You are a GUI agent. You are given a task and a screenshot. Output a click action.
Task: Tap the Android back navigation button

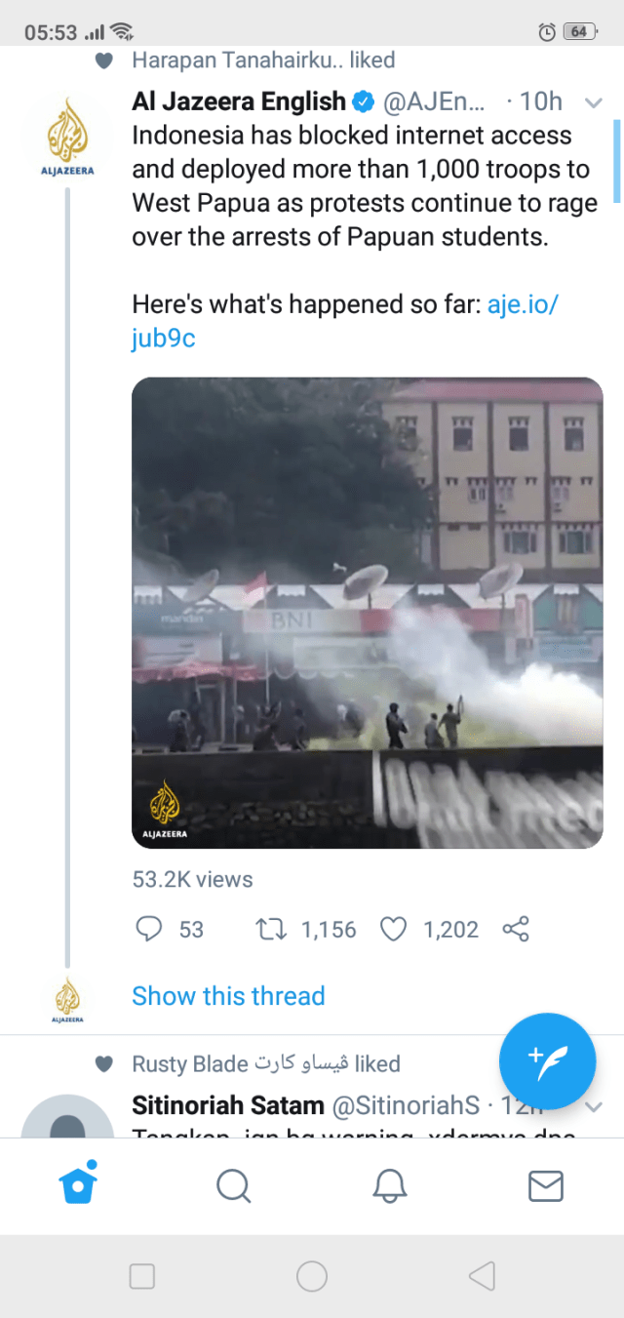point(482,1275)
